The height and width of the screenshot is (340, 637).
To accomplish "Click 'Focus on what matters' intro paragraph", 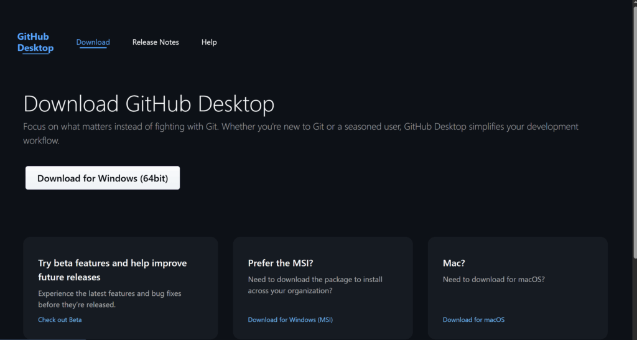I will click(300, 134).
